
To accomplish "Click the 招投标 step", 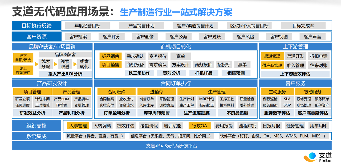I will pos(224,65).
